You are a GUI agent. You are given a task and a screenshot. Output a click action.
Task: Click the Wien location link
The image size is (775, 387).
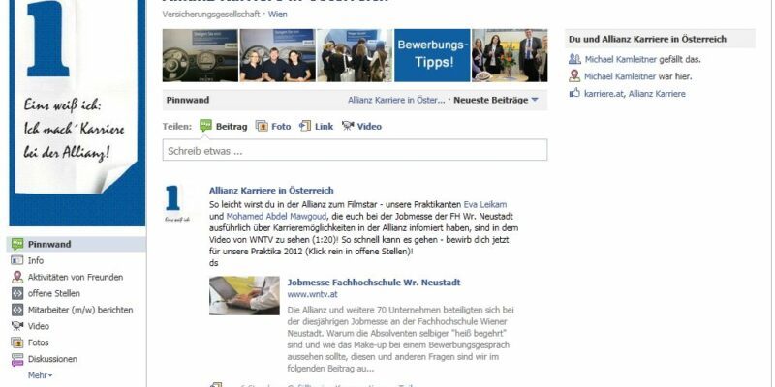277,15
